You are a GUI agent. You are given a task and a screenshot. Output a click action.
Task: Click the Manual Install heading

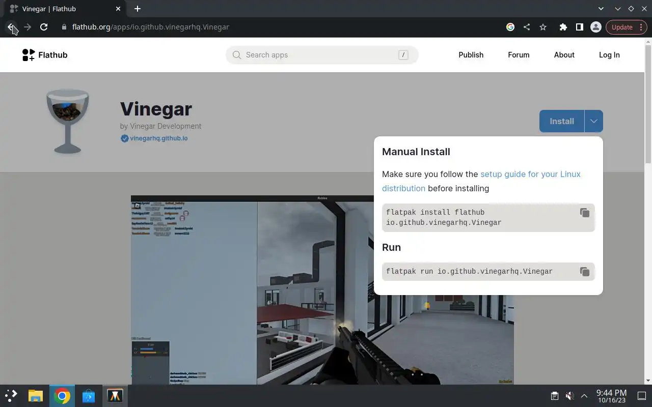tap(416, 152)
